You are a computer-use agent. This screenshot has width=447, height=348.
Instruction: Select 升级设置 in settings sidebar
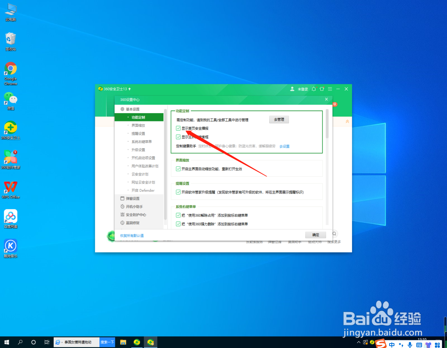139,150
